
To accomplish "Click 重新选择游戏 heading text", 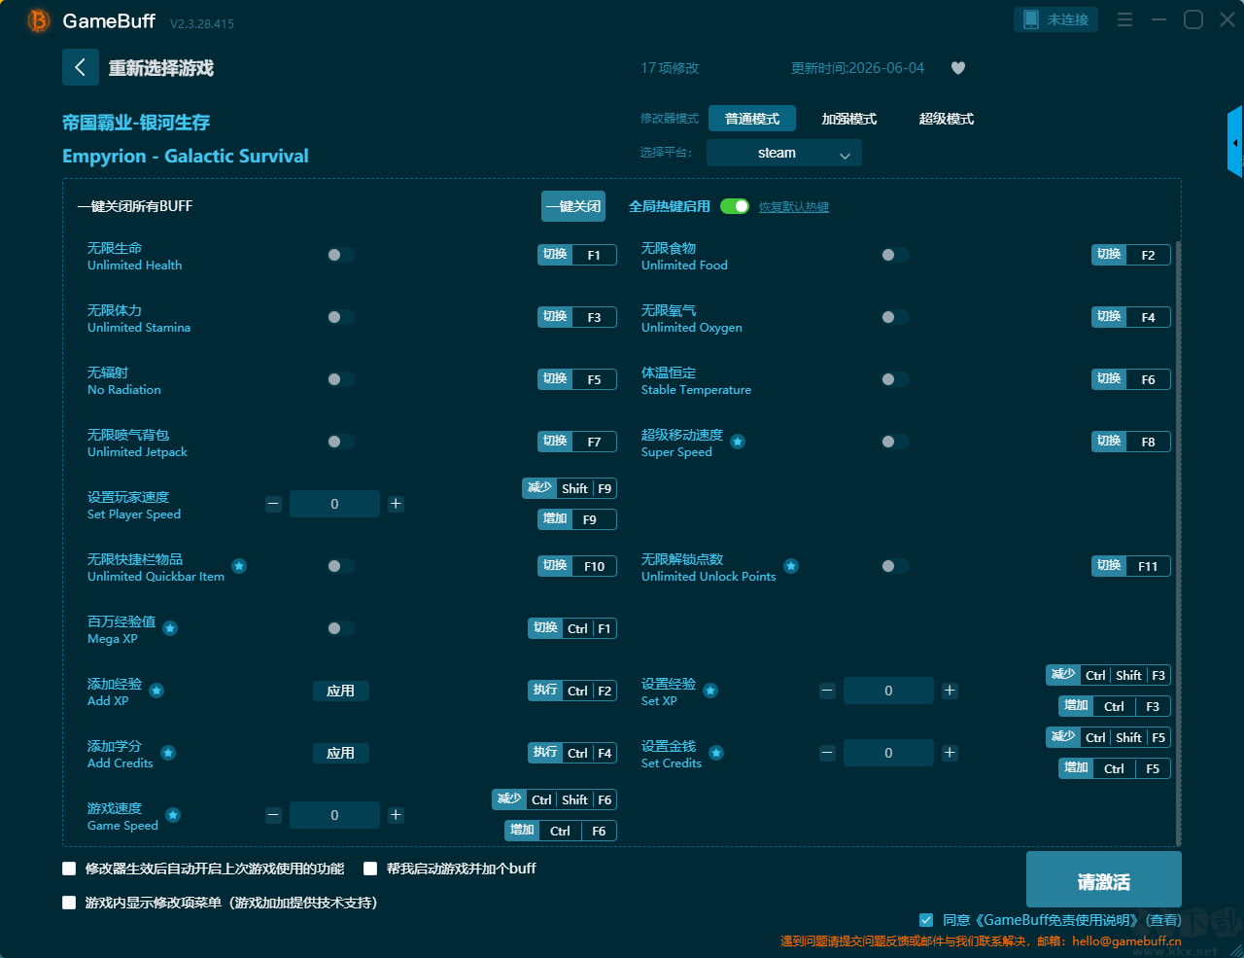I will (x=161, y=68).
